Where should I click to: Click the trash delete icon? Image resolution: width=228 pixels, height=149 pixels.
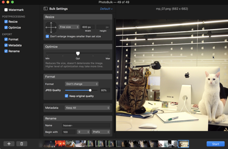coord(22,144)
